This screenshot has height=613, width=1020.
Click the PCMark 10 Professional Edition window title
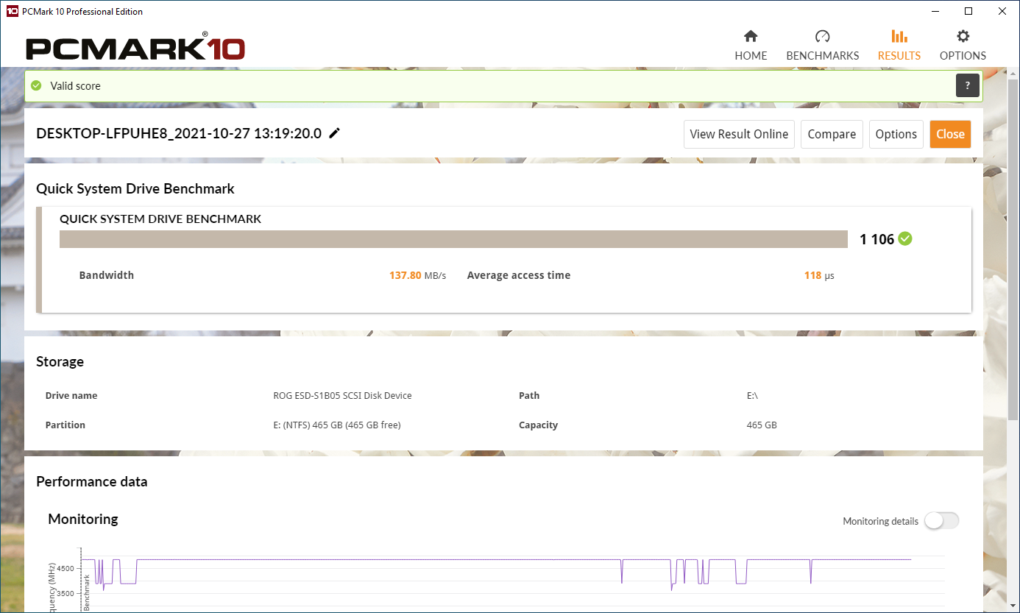coord(82,12)
